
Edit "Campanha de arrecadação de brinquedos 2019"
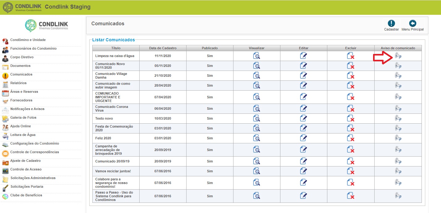(x=304, y=150)
